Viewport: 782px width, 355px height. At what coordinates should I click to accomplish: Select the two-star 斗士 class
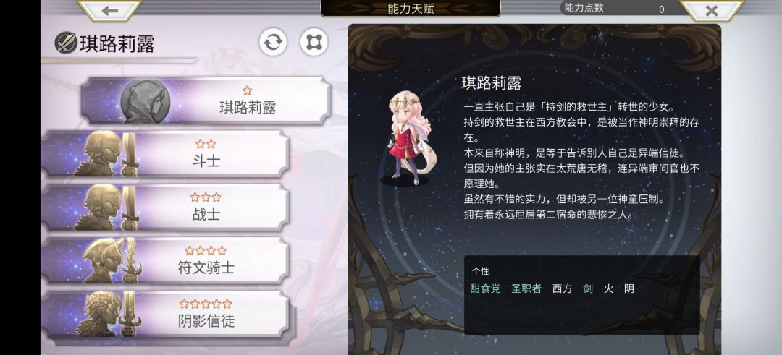point(165,153)
